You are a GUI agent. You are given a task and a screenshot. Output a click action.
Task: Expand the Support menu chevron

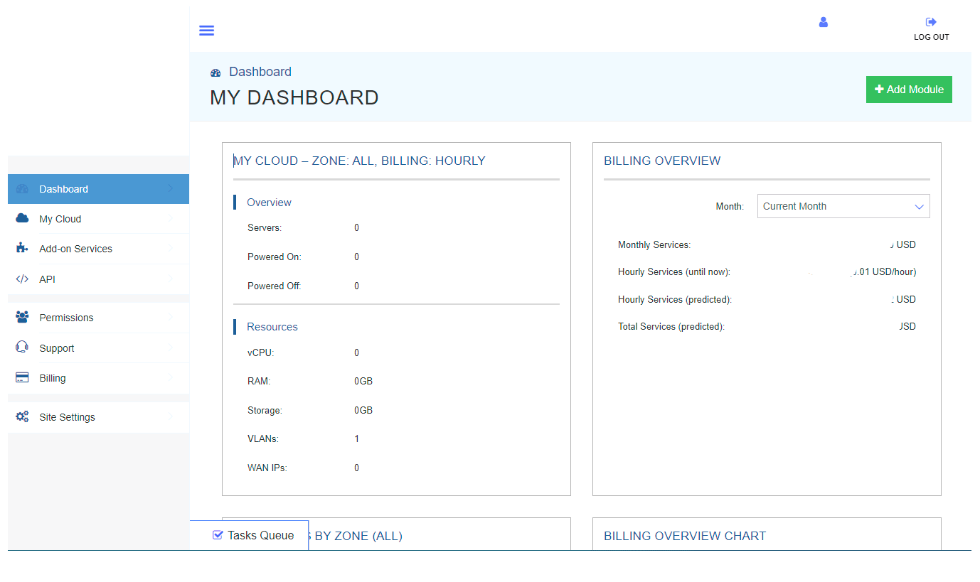click(171, 348)
